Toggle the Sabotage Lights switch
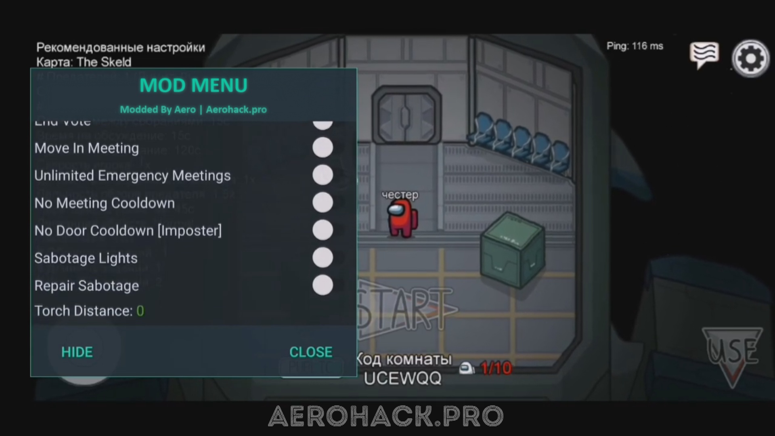 tap(321, 258)
